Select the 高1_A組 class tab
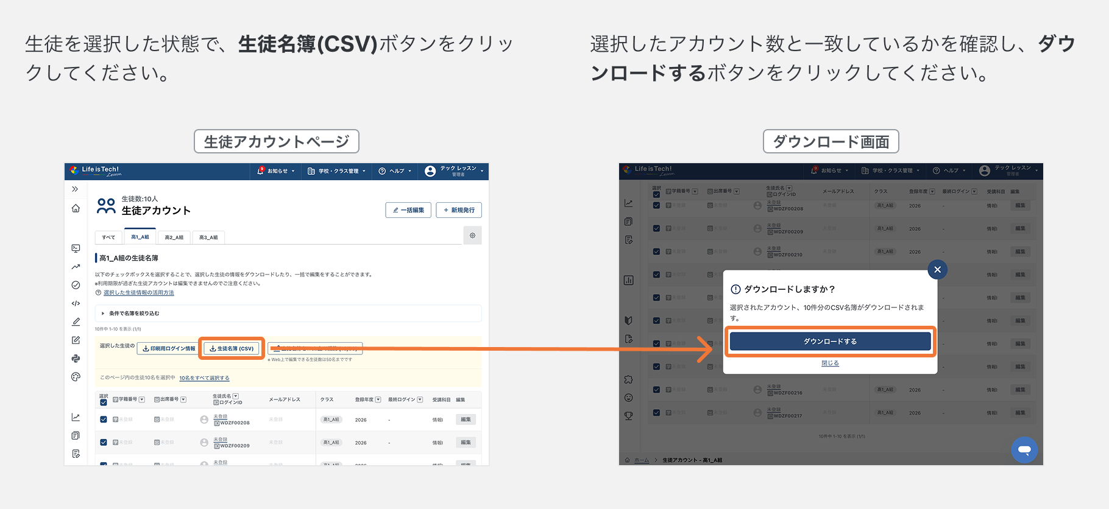 (140, 237)
